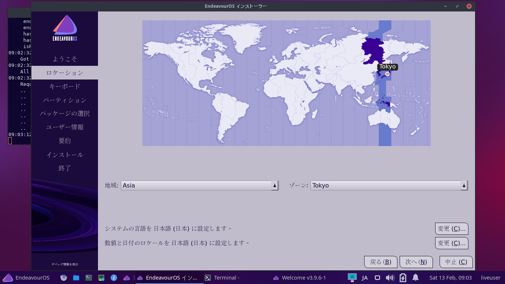The height and width of the screenshot is (284, 505).
Task: Proceed with 次へ(N) button
Action: pos(416,262)
